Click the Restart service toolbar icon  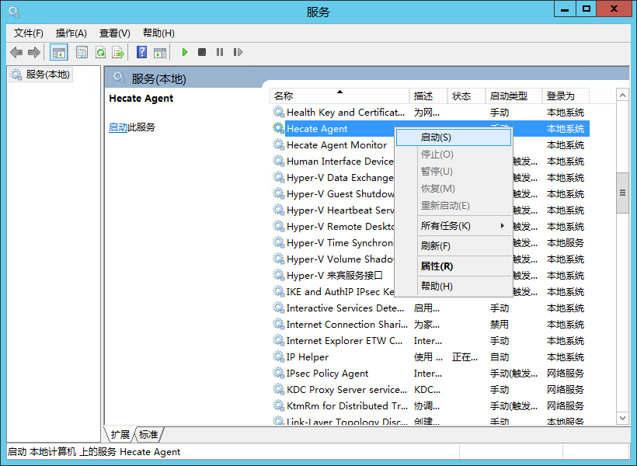238,52
